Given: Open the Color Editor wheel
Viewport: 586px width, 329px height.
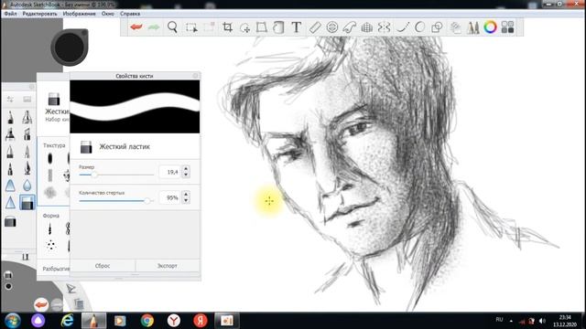Looking at the screenshot, I should click(490, 27).
